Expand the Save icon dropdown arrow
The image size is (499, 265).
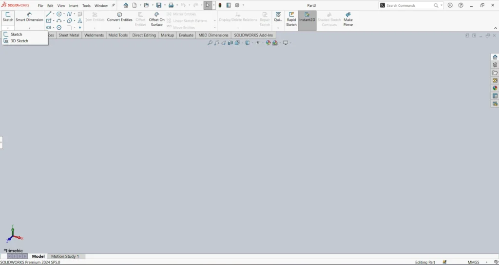pos(165,5)
